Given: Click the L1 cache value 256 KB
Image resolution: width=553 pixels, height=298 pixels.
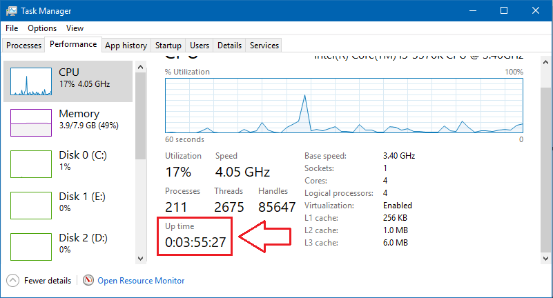Looking at the screenshot, I should tap(395, 218).
